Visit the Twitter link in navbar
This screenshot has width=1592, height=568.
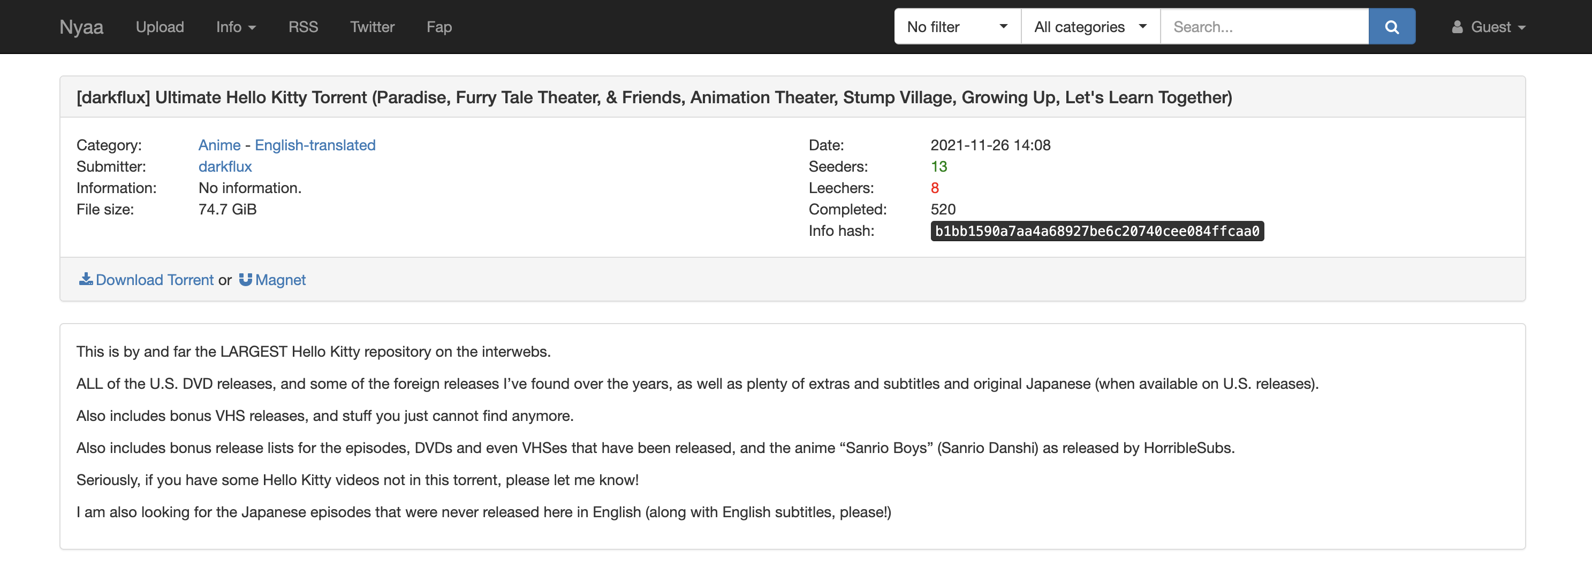(x=372, y=27)
